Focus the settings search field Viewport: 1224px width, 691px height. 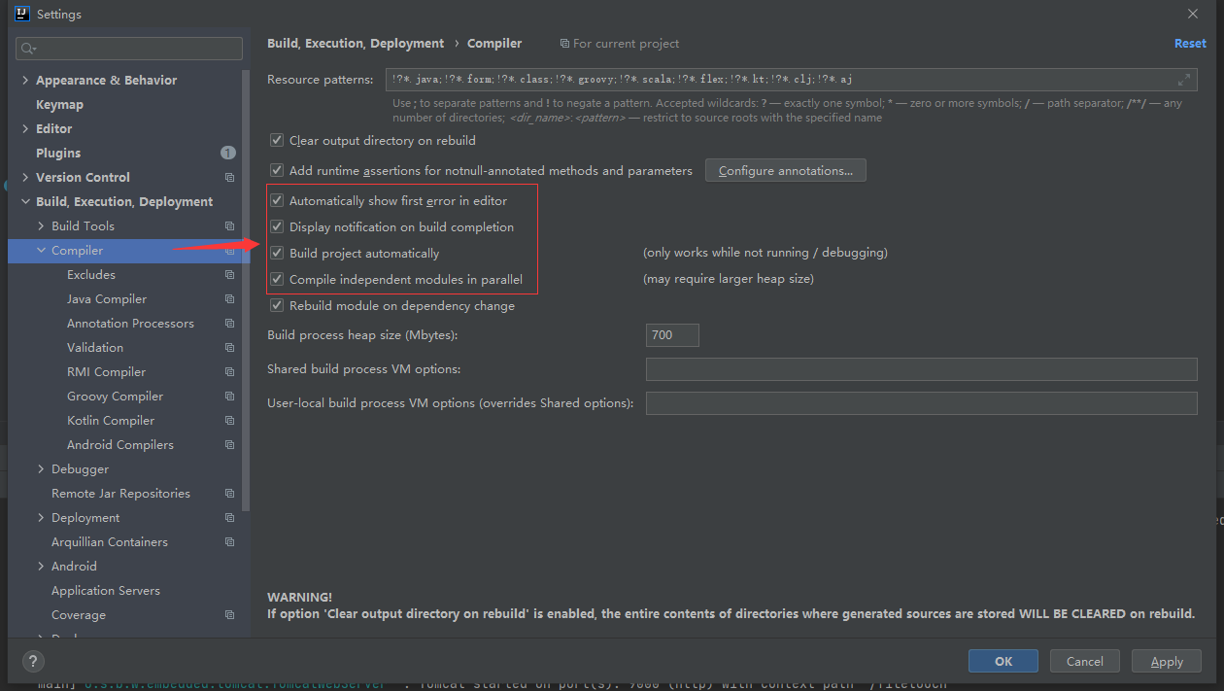click(129, 49)
